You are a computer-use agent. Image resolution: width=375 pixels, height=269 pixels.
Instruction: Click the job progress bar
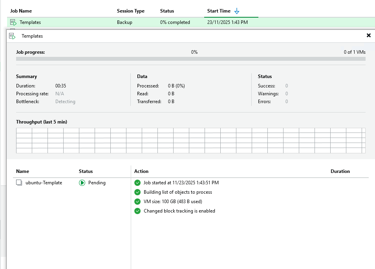click(190, 59)
